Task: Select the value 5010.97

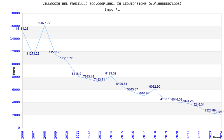Action: point(144,94)
